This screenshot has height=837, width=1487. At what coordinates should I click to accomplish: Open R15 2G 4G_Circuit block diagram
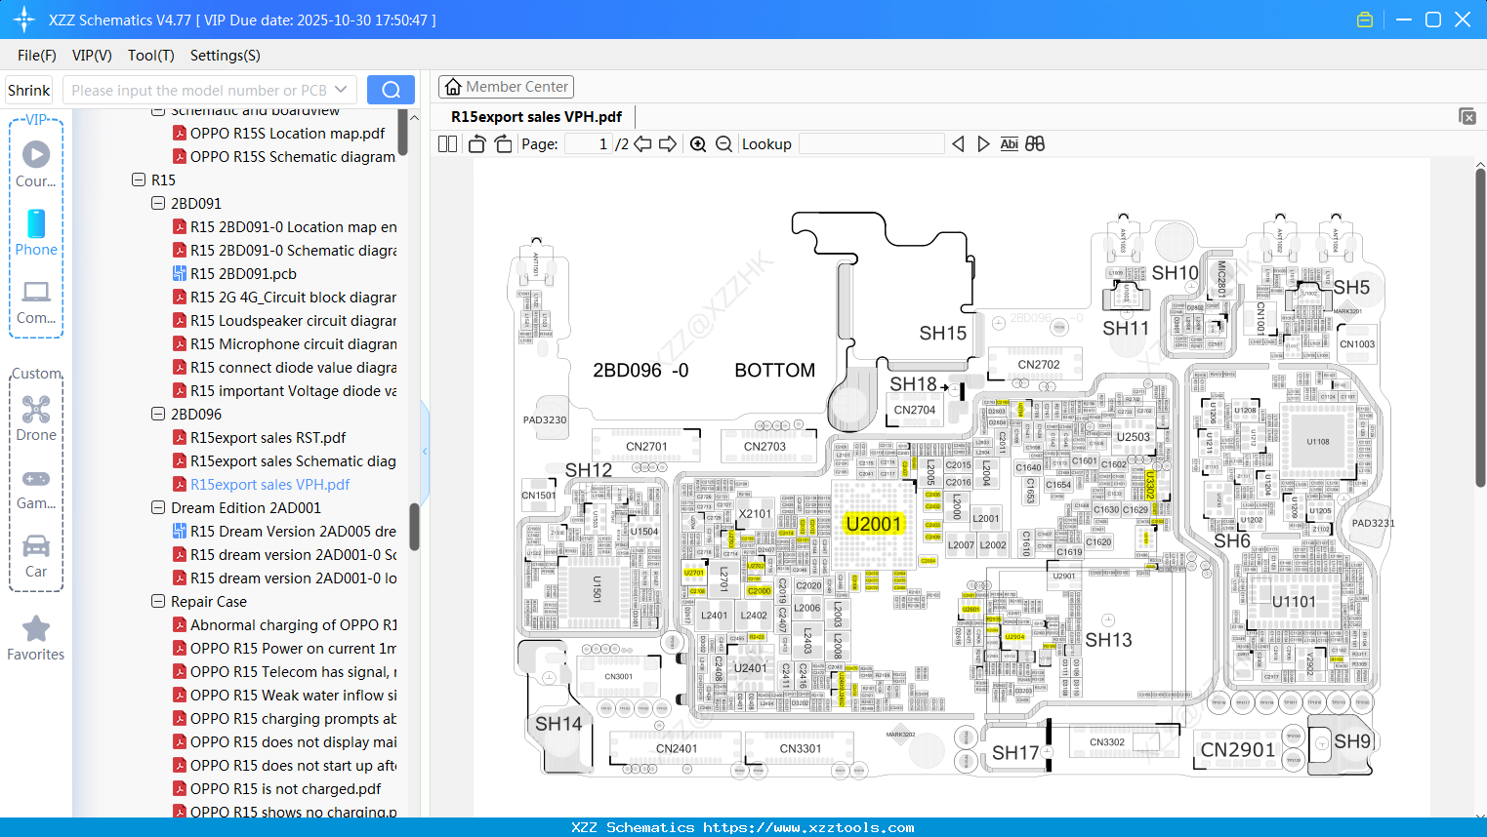284,298
